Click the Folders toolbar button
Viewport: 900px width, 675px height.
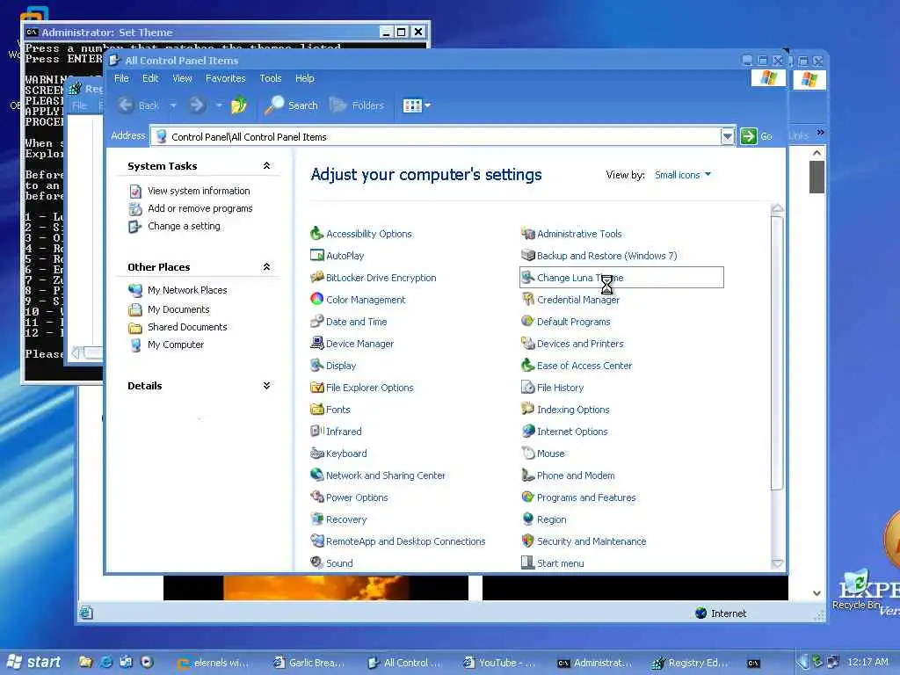tap(357, 105)
